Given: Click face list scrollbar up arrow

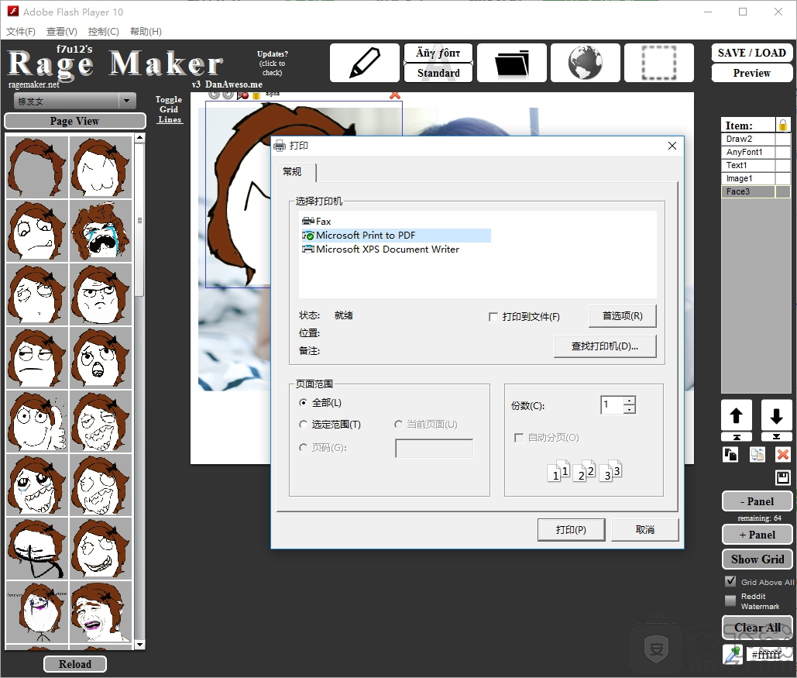Looking at the screenshot, I should tap(139, 138).
